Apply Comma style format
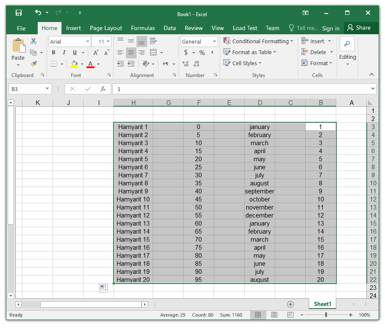The width and height of the screenshot is (385, 328). 212,52
